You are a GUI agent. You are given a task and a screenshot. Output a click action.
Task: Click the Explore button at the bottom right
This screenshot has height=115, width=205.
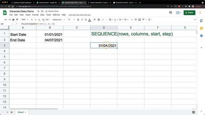coord(193,112)
